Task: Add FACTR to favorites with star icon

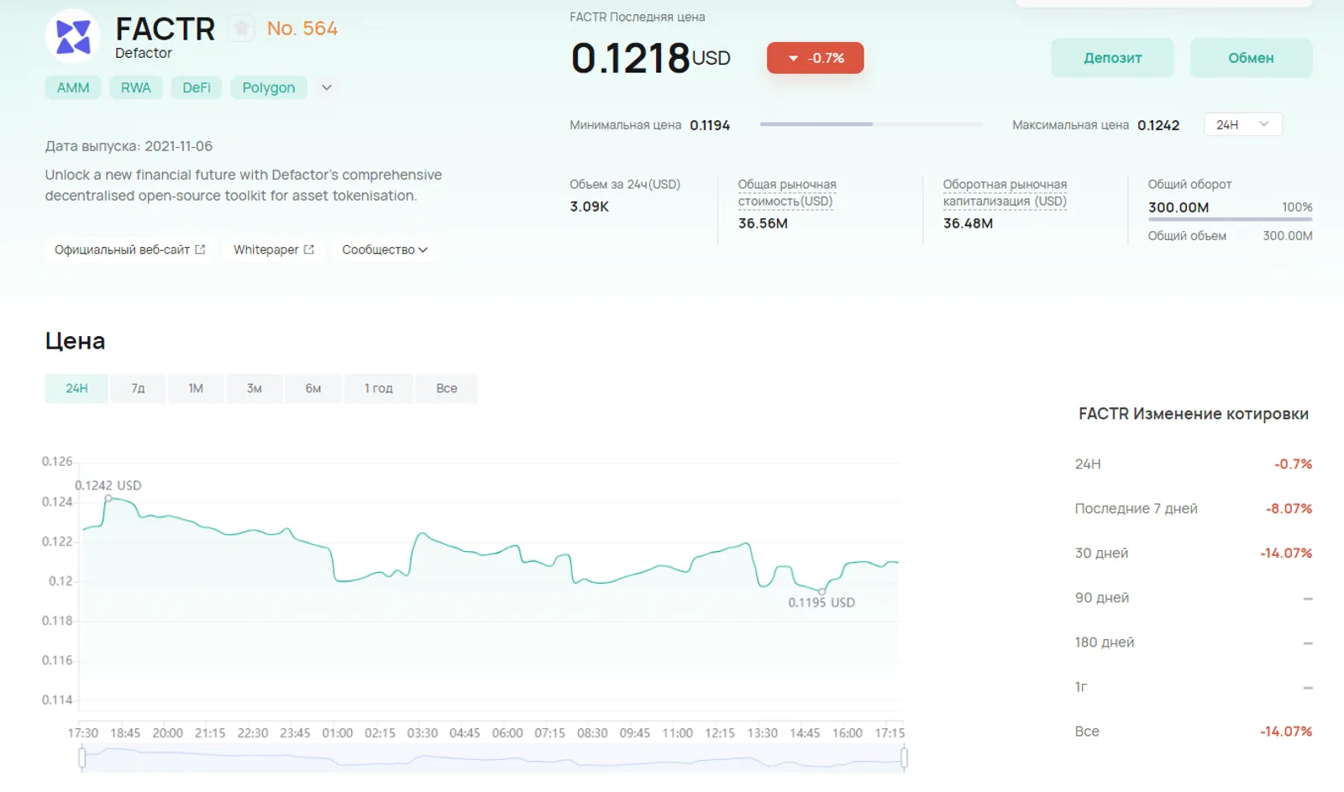Action: pos(242,29)
